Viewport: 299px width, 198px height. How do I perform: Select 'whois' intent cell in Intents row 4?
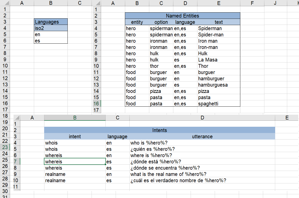[x=75, y=143]
